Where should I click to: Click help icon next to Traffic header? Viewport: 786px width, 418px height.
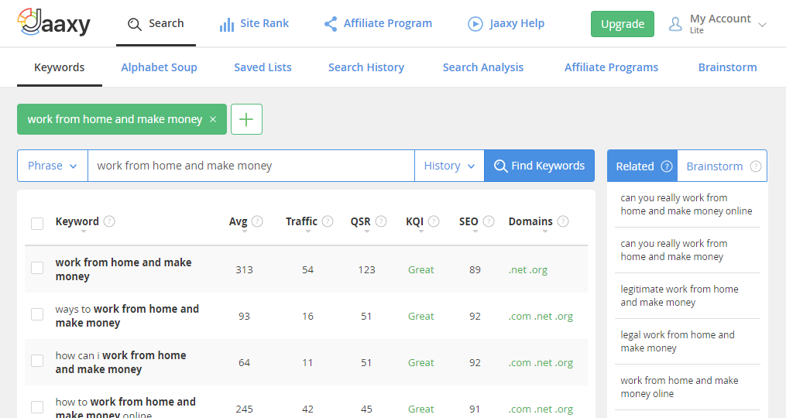(x=328, y=221)
